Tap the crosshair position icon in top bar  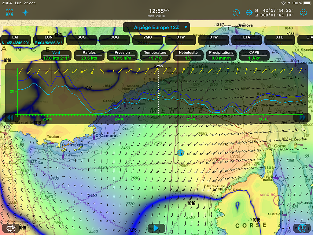249,13
